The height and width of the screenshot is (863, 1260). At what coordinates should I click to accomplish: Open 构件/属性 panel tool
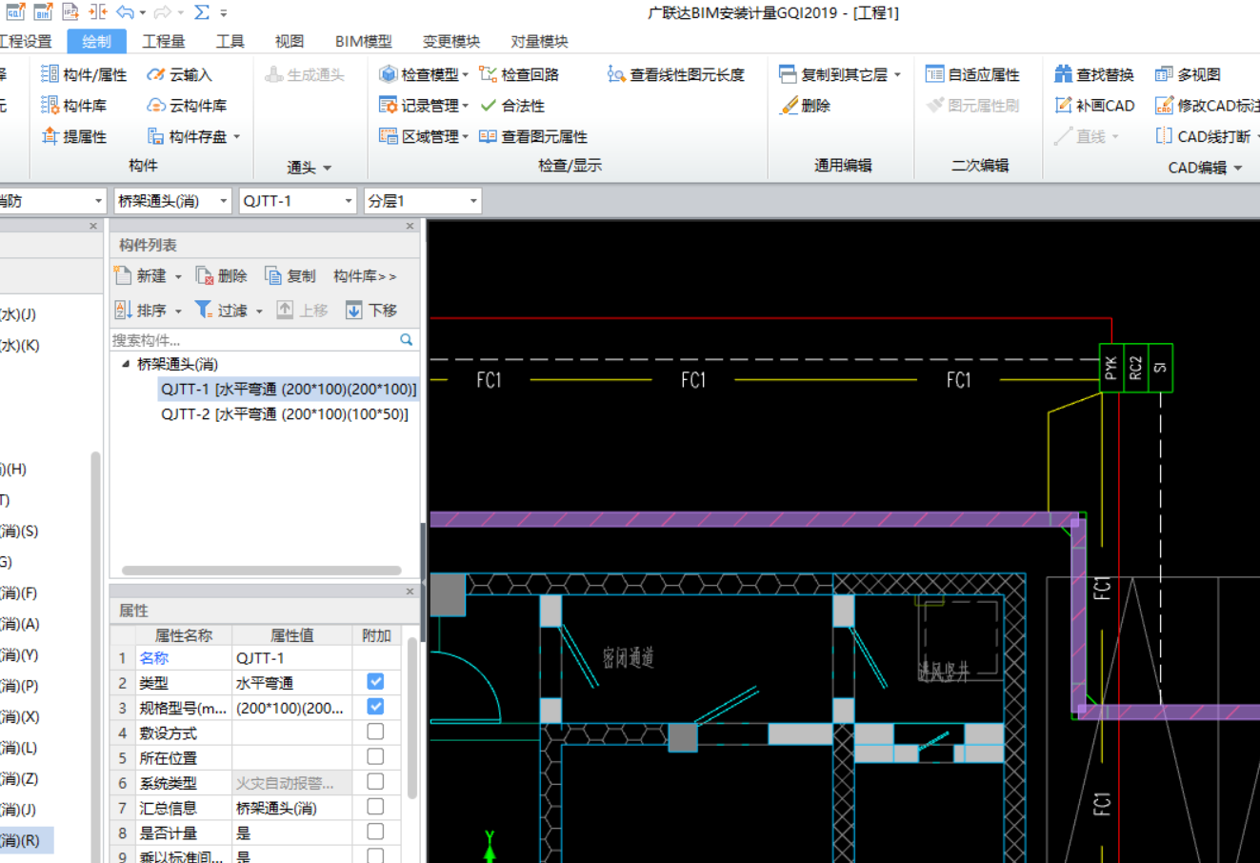click(84, 74)
